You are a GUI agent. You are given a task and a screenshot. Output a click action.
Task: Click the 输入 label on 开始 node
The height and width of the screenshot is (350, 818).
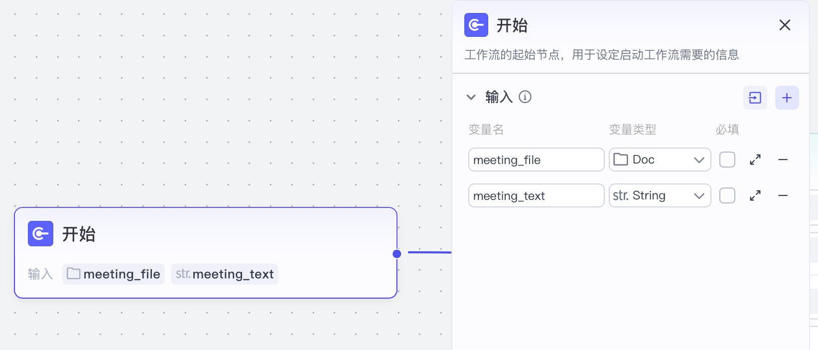click(x=40, y=274)
